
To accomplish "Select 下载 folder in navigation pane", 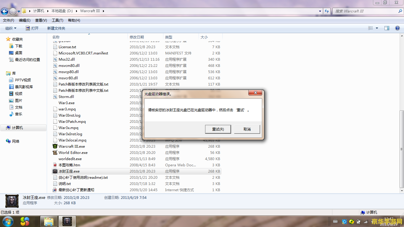I will pos(19,46).
